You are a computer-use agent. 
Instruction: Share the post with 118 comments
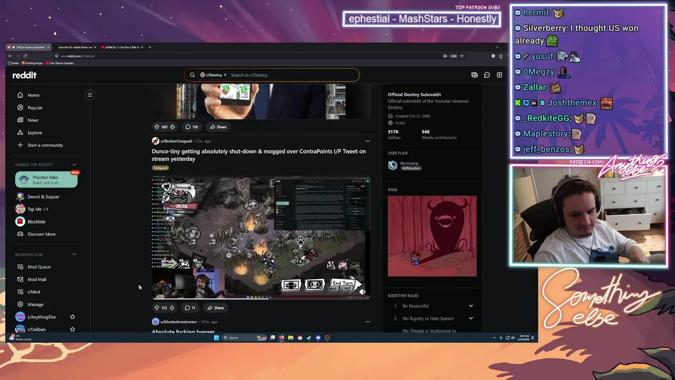click(x=218, y=127)
